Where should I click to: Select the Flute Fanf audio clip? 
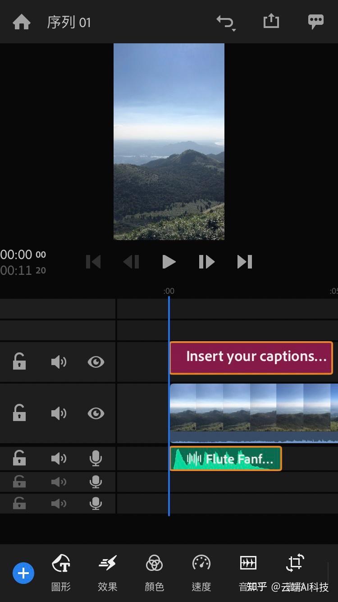click(225, 458)
